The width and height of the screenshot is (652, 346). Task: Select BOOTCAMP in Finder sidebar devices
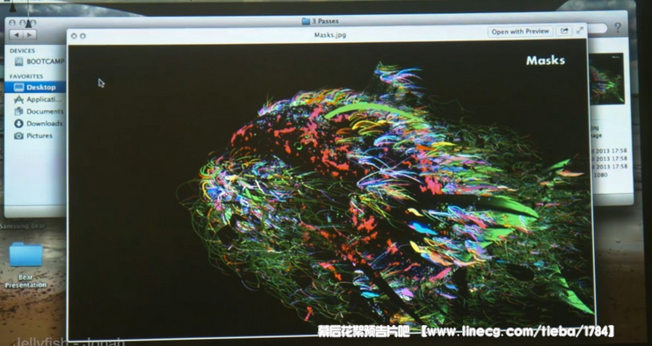(40, 61)
